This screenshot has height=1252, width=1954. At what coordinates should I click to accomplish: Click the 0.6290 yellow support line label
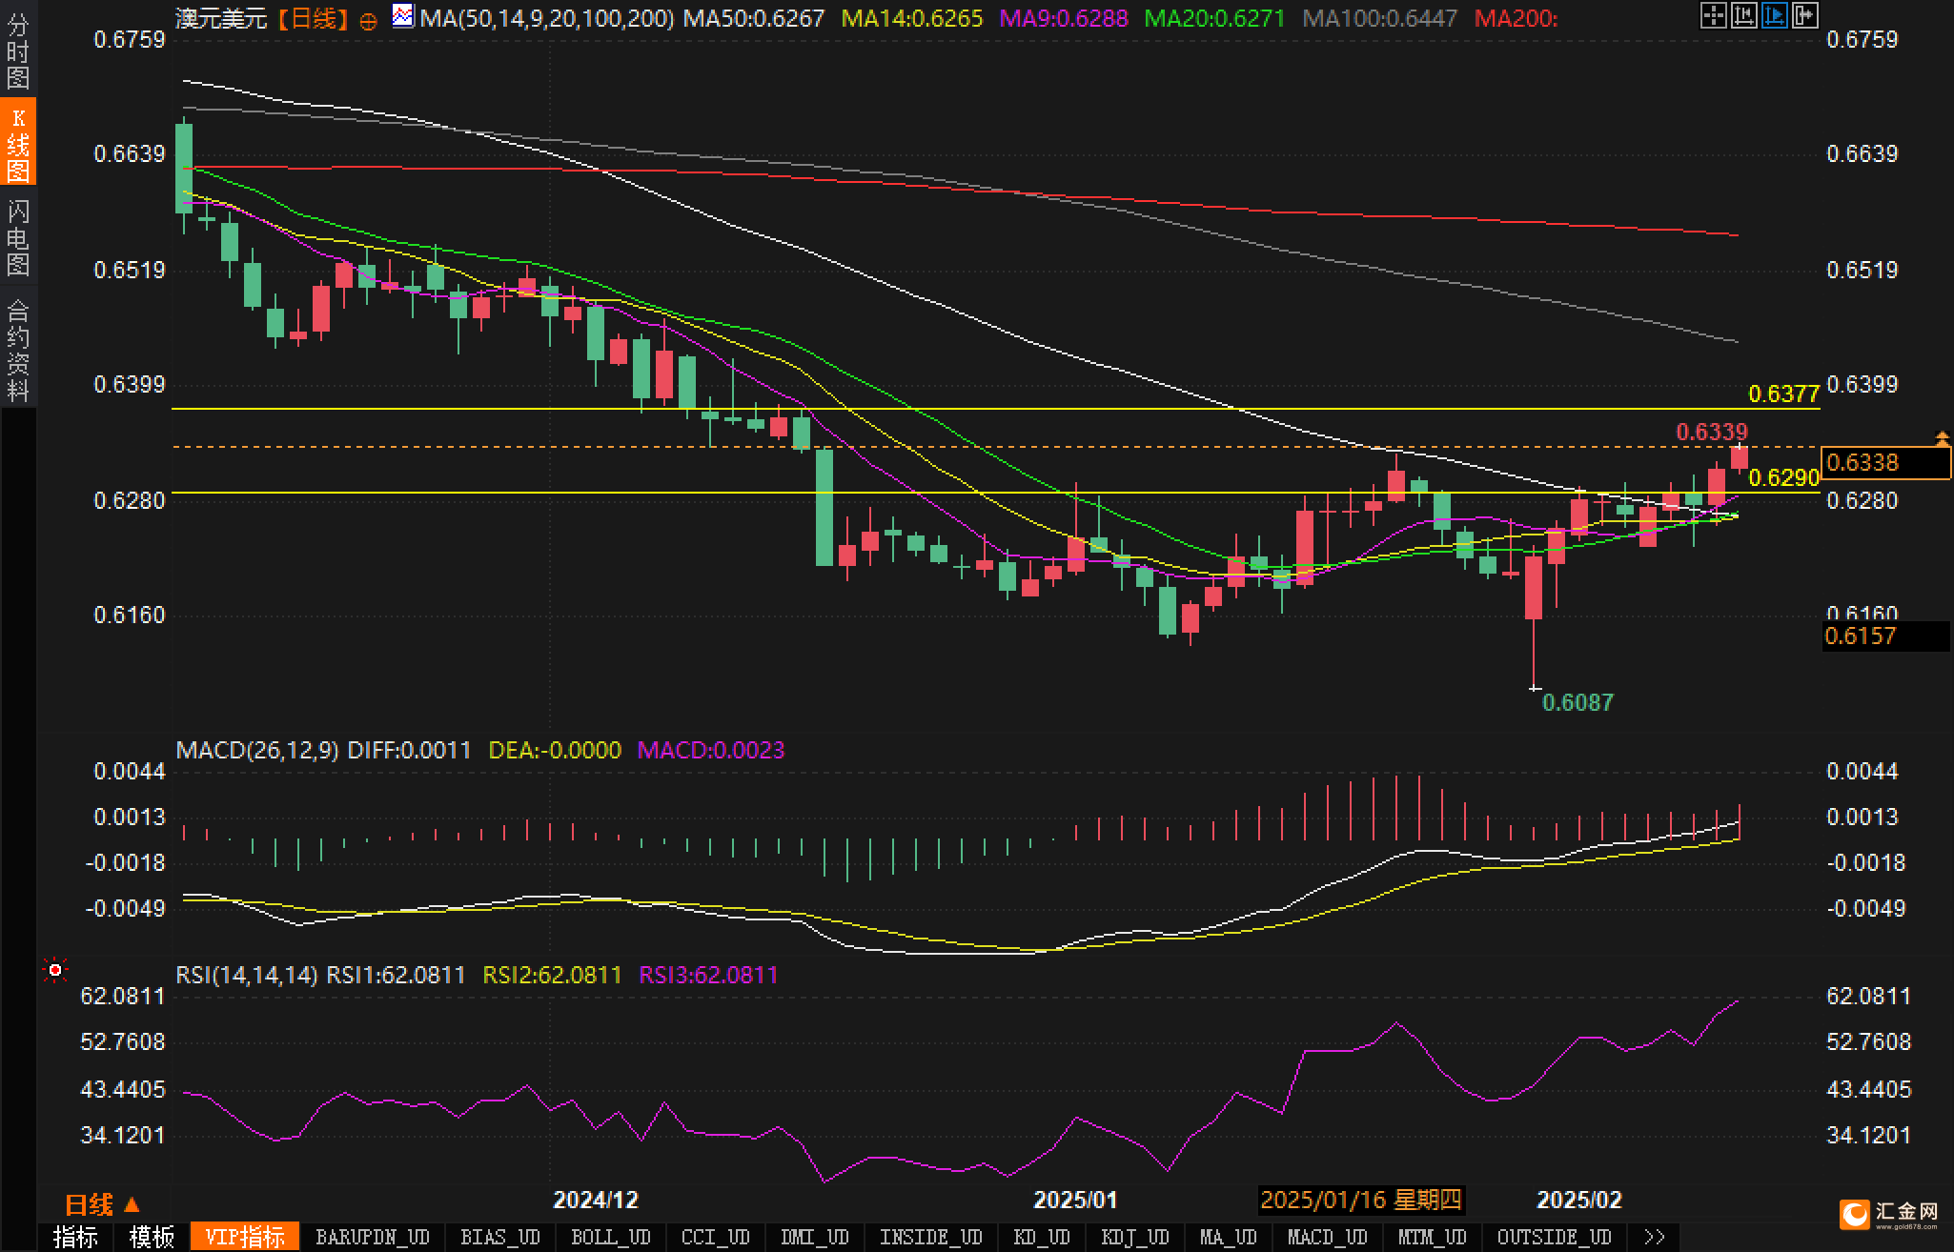click(1784, 477)
